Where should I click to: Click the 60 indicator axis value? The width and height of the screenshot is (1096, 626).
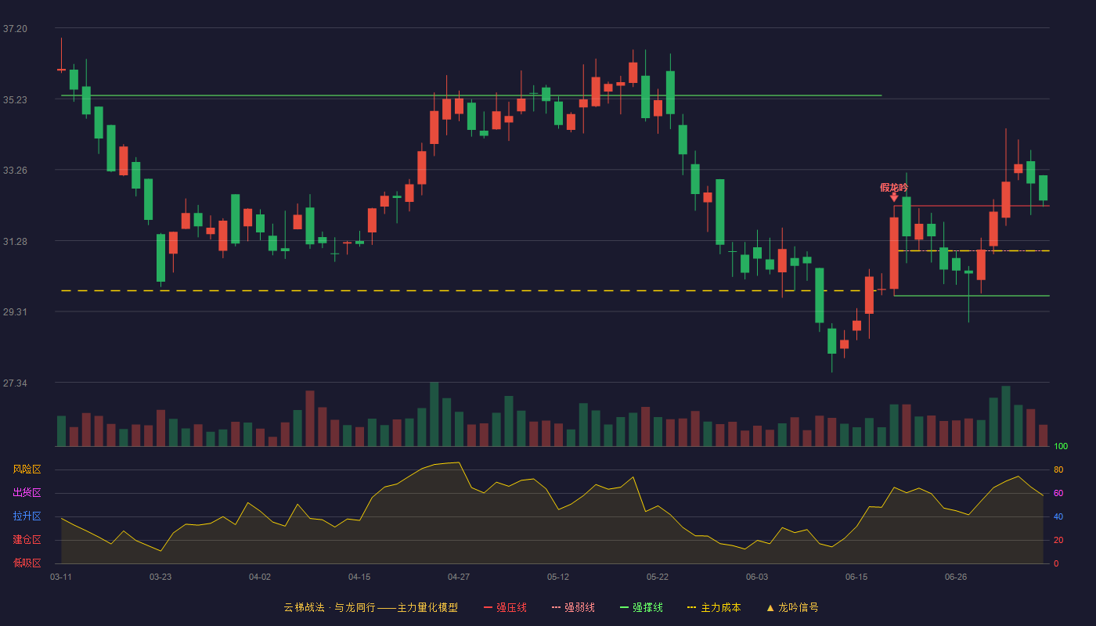click(x=1058, y=493)
